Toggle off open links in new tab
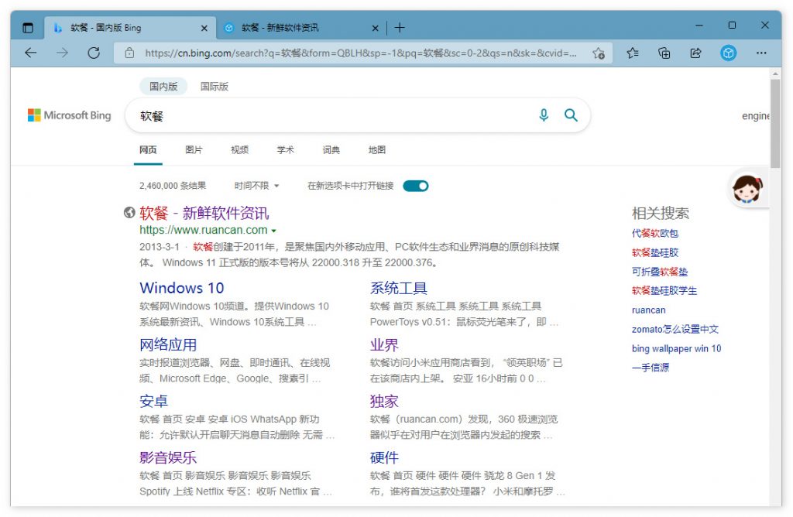Image resolution: width=793 pixels, height=517 pixels. (415, 186)
